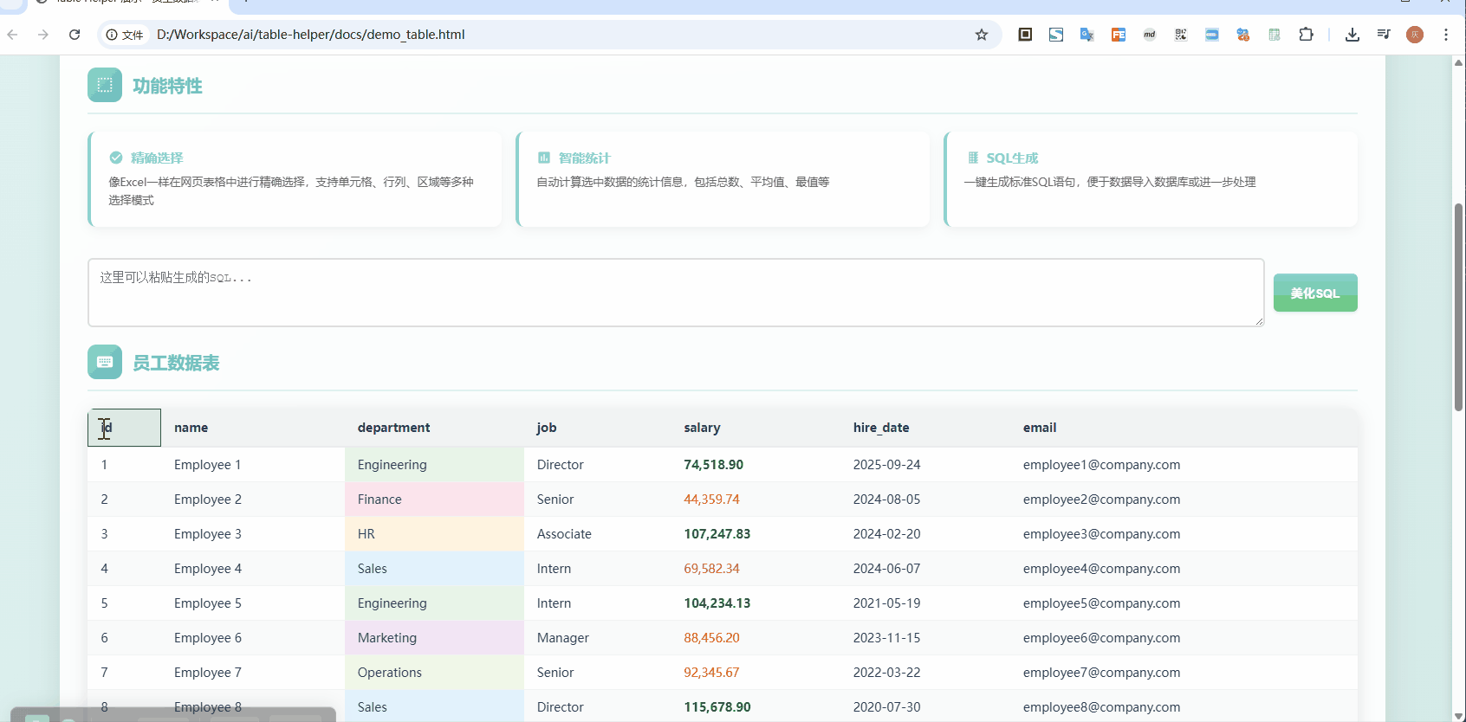Select the department column header
The height and width of the screenshot is (722, 1466).
pos(393,428)
